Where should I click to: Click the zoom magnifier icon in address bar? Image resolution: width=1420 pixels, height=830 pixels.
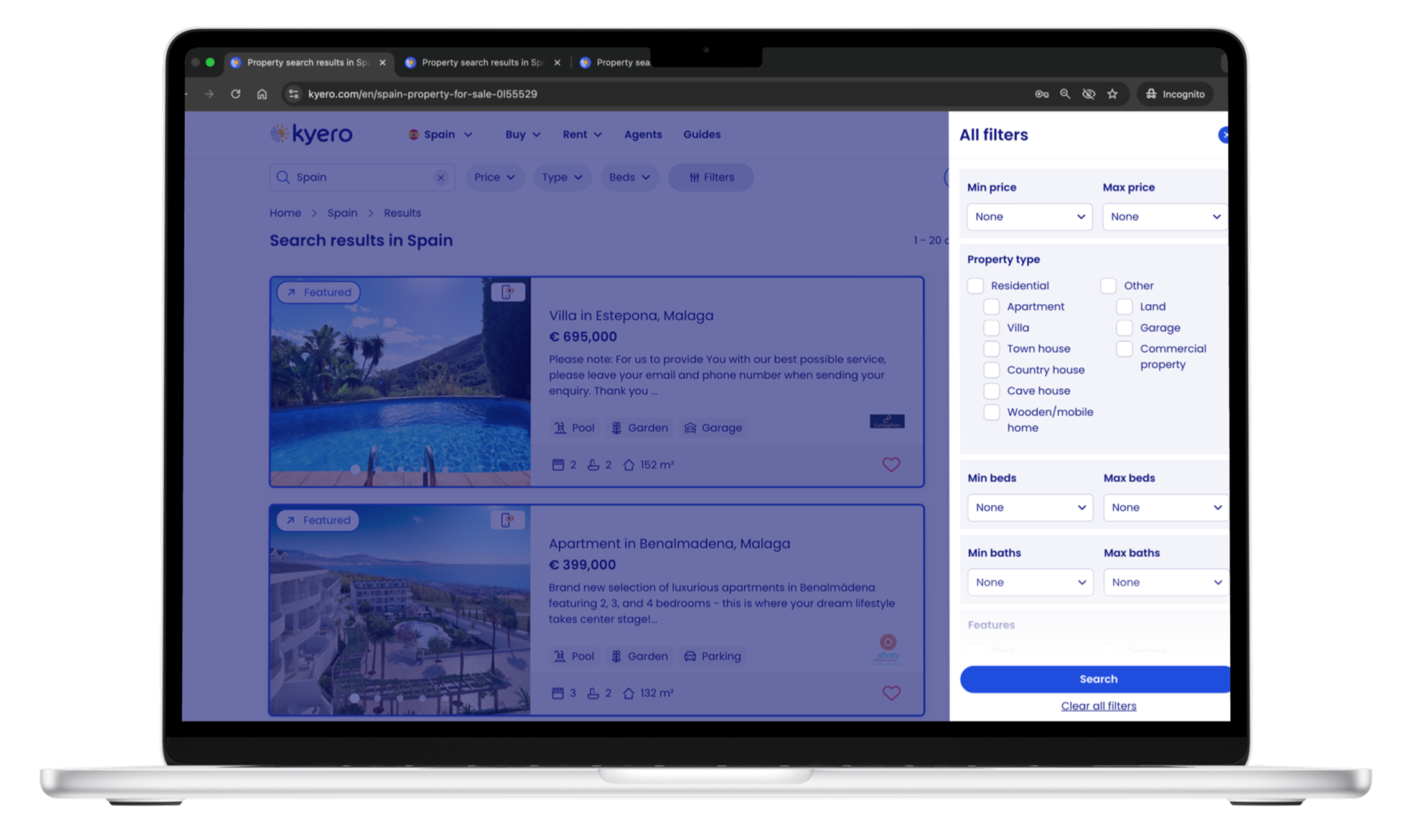pos(1065,94)
